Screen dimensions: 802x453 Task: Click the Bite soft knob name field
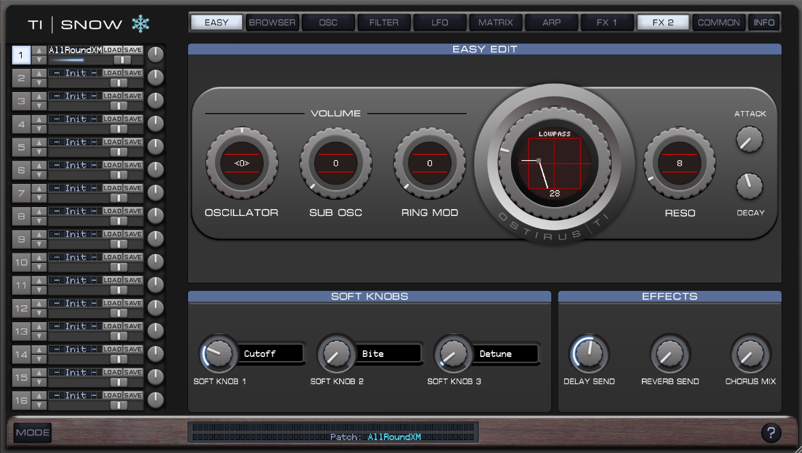pyautogui.click(x=388, y=354)
